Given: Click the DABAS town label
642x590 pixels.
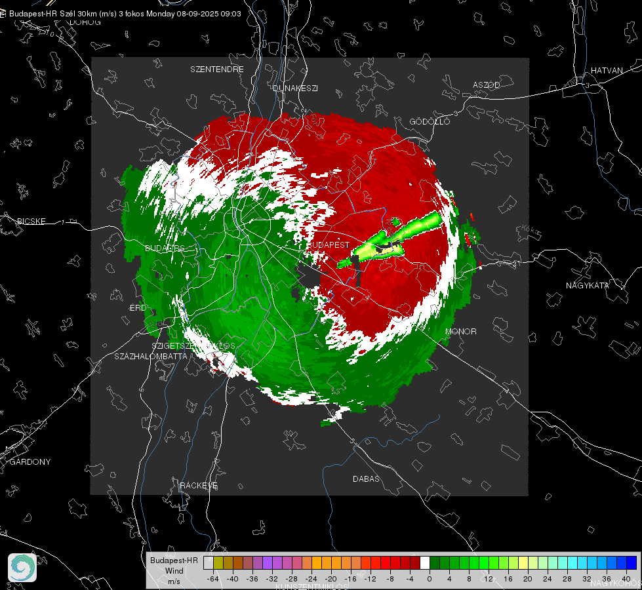Looking at the screenshot, I should click(x=366, y=479).
